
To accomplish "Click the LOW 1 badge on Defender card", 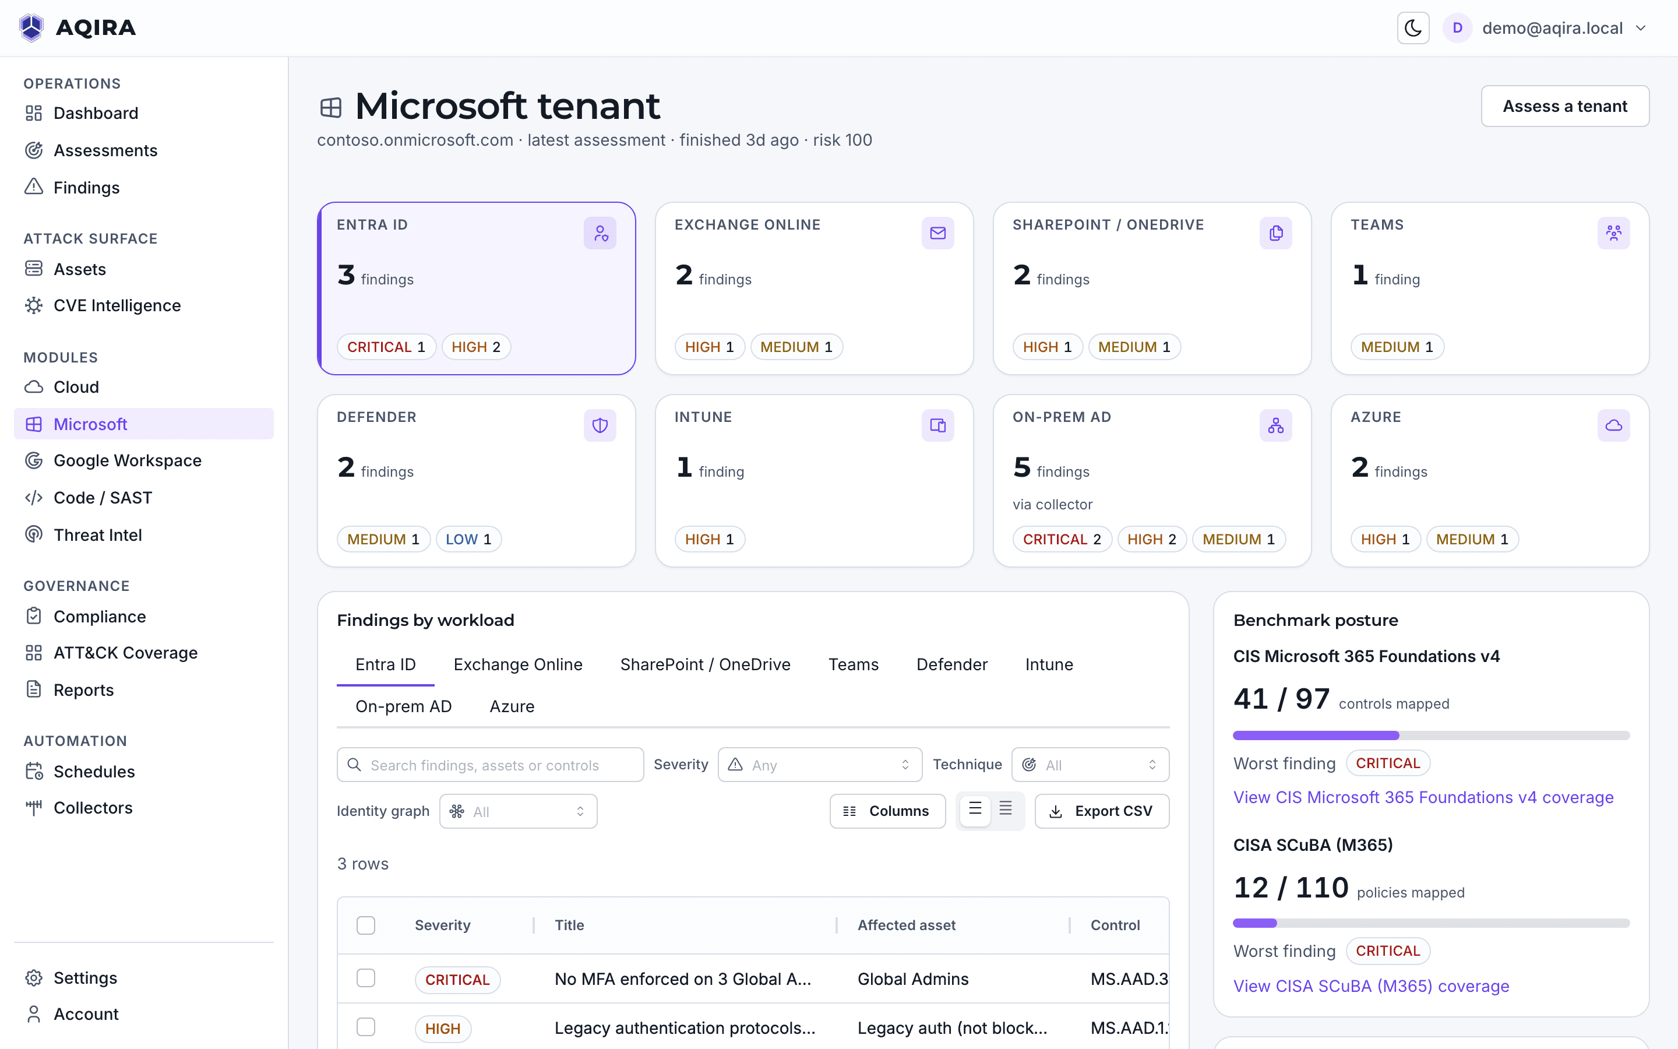I will [x=468, y=539].
